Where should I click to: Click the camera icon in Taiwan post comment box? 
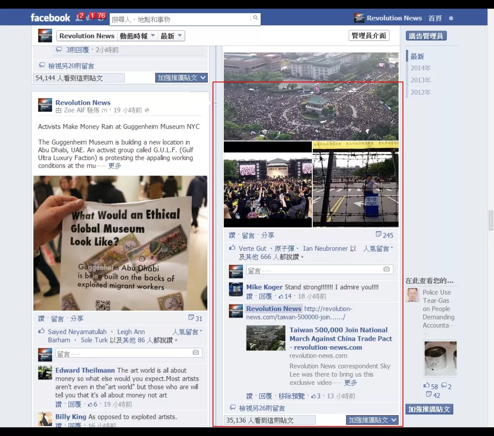tap(387, 269)
